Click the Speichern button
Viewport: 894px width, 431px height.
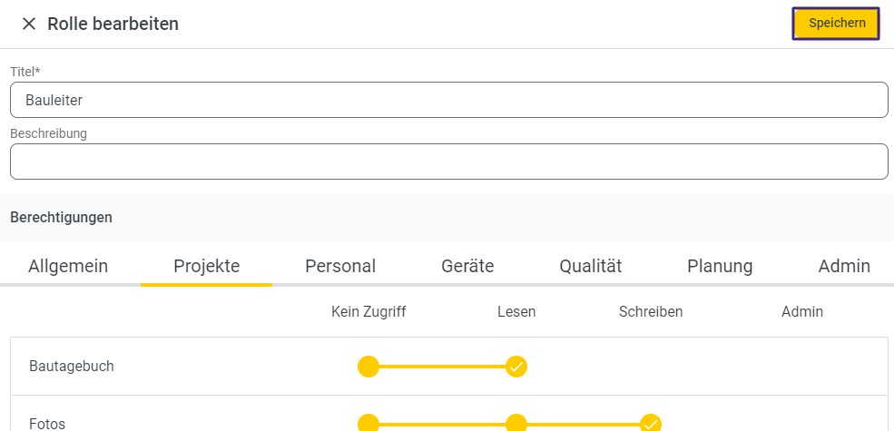(x=836, y=24)
